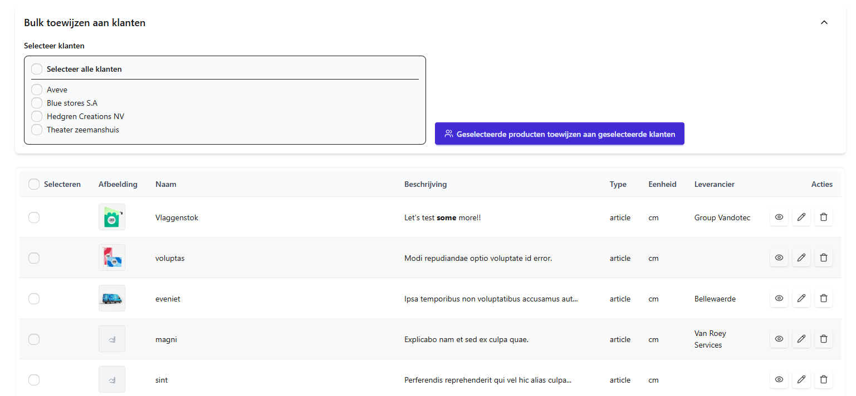Viewport: 856px width, 396px height.
Task: Edit the Vlaggenstok product with pencil icon
Action: click(x=801, y=217)
